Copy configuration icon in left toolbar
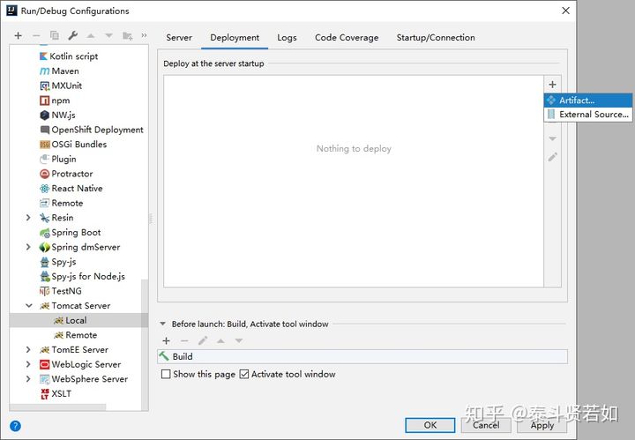Image resolution: width=635 pixels, height=440 pixels. click(x=55, y=35)
